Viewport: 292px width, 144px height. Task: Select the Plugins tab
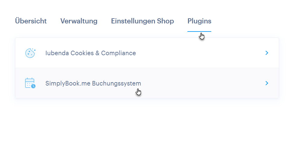point(199,21)
